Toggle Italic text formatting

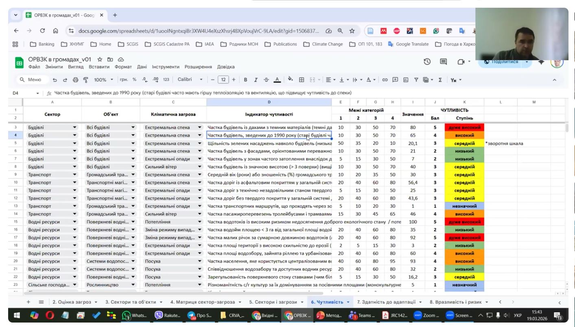(x=256, y=80)
